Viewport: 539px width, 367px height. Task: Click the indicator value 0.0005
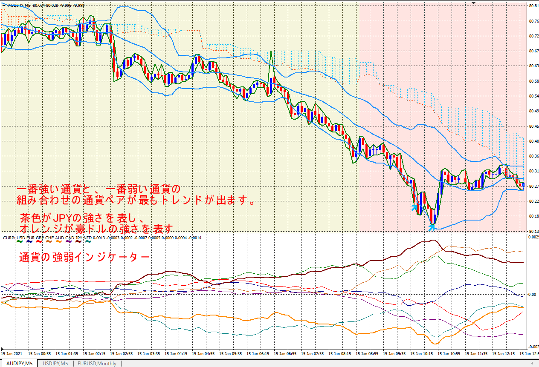[154, 238]
